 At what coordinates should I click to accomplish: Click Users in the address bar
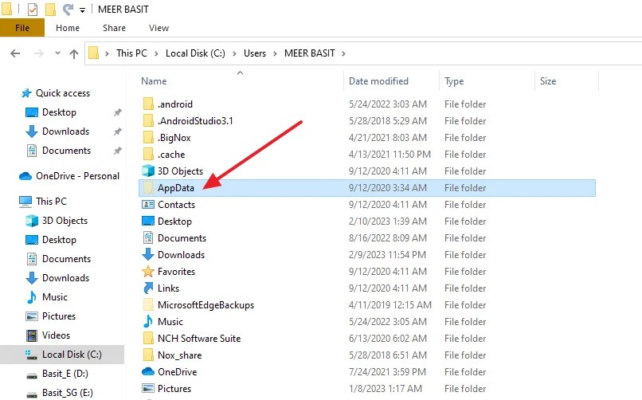coord(255,53)
